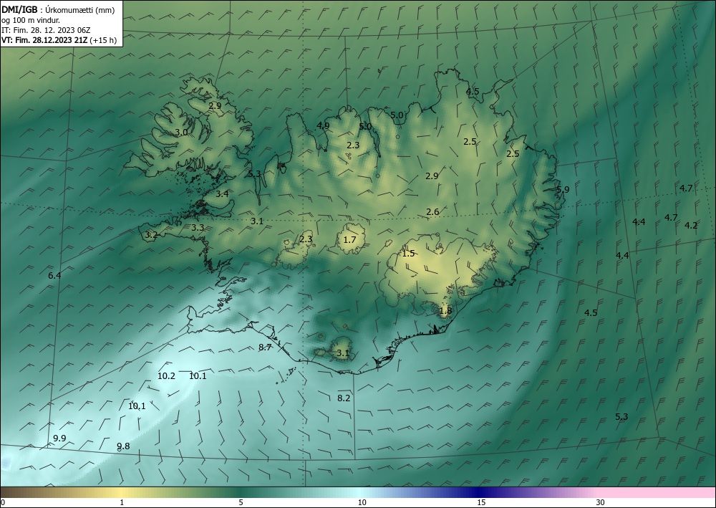
Task: Select the 1.5 value label
Action: (x=409, y=254)
